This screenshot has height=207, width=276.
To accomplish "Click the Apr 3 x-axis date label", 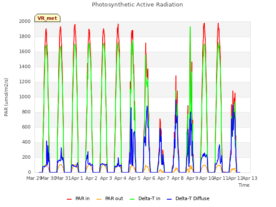I will tap(106, 178).
